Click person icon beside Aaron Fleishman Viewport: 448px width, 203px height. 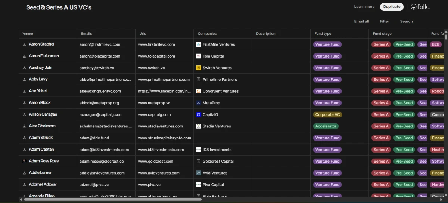point(24,56)
